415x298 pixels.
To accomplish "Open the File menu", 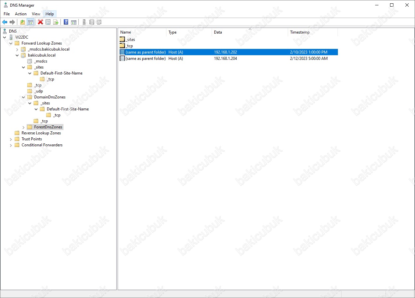I will [7, 14].
